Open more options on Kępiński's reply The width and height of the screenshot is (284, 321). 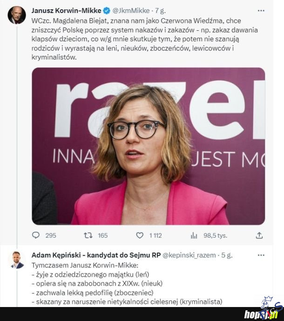[x=261, y=255]
